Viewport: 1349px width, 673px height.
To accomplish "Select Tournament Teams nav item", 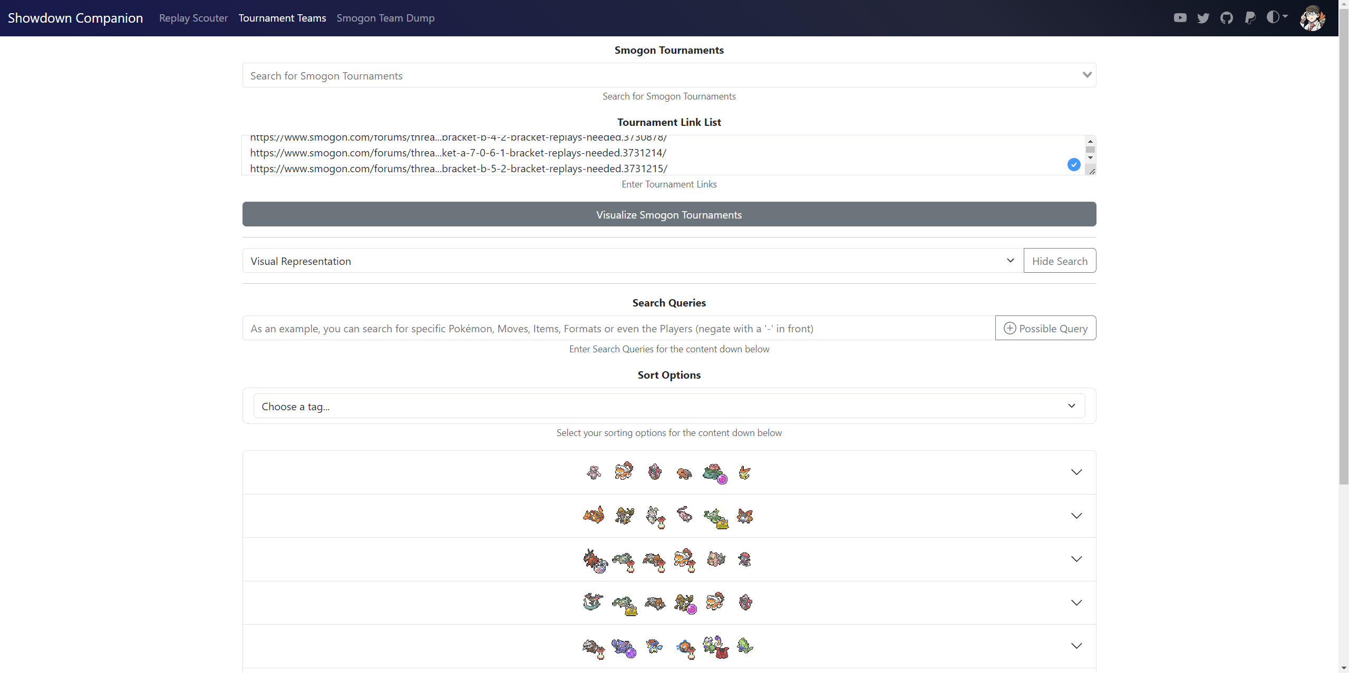I will point(282,18).
